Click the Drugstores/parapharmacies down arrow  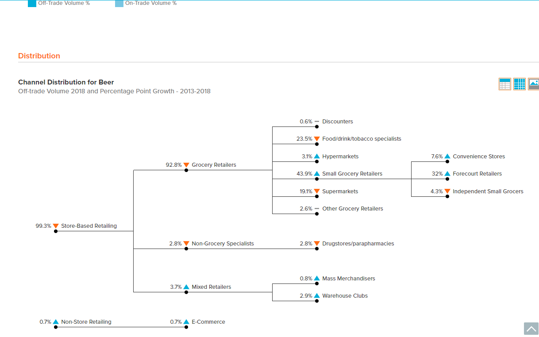point(317,244)
